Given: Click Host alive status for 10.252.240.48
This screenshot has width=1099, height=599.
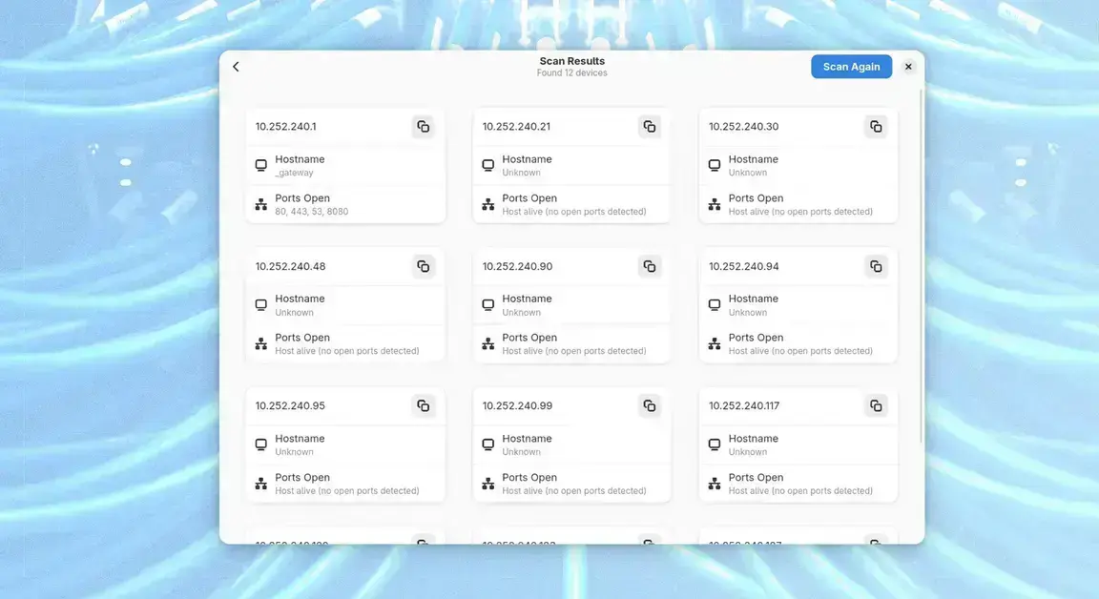Looking at the screenshot, I should tap(347, 351).
